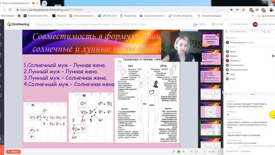Select the fourth slide thumbnail with charts

click(x=211, y=93)
